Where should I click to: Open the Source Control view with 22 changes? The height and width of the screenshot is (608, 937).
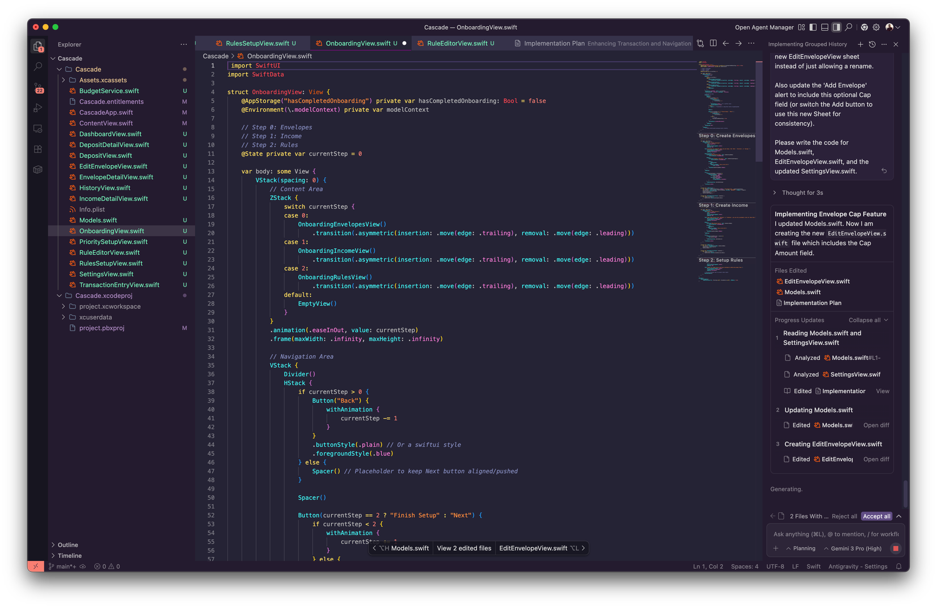pyautogui.click(x=38, y=87)
